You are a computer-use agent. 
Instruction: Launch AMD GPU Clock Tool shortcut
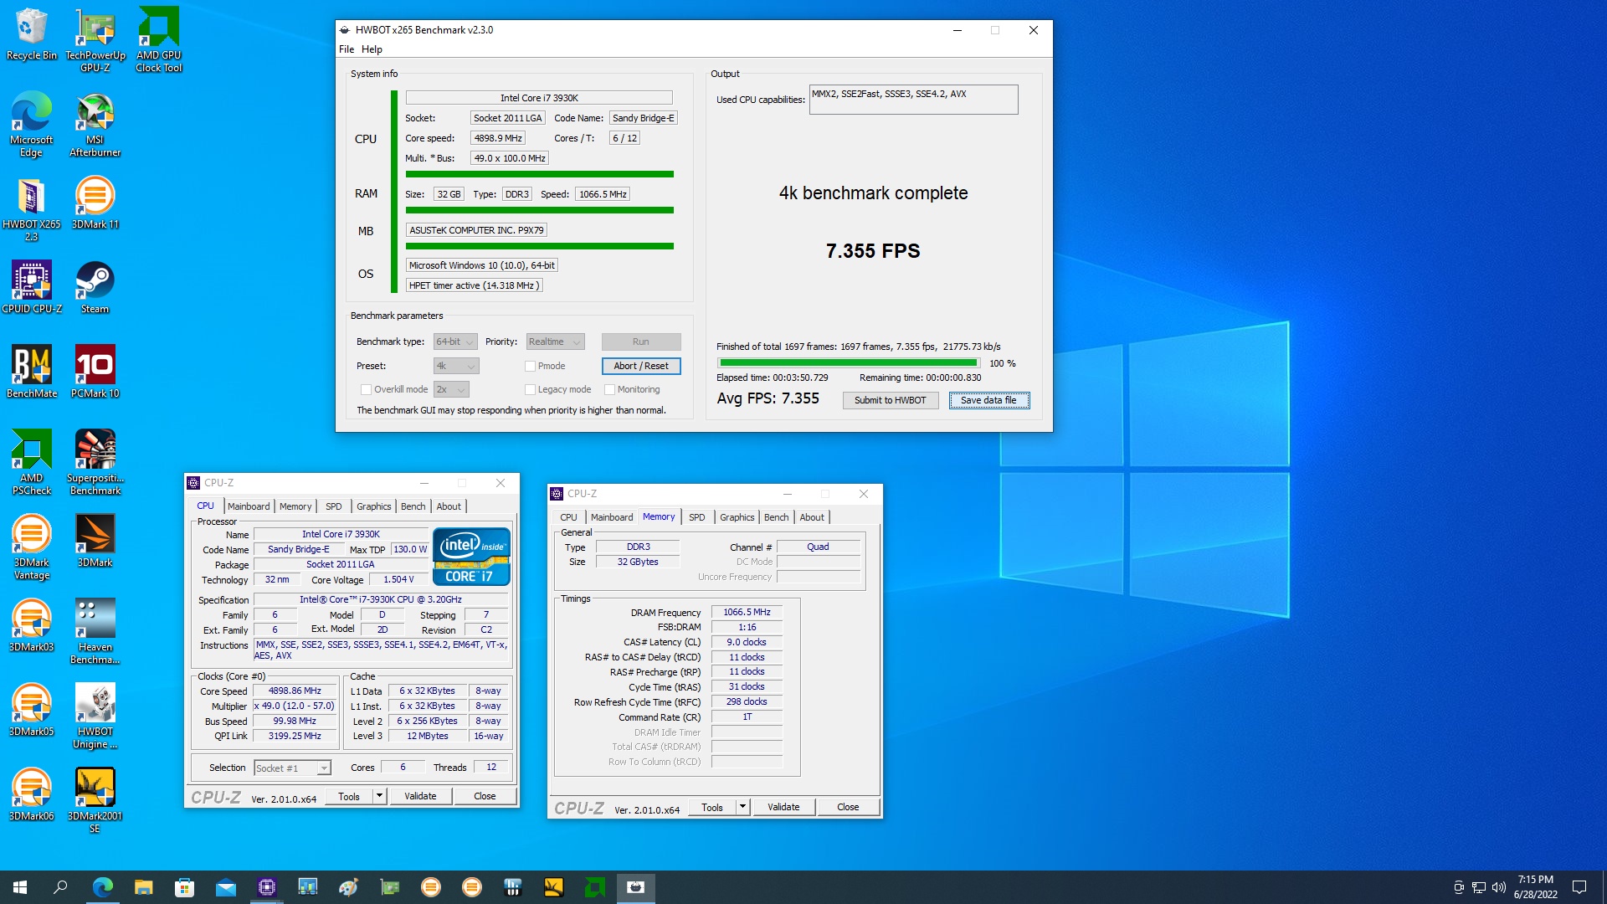pos(159,40)
